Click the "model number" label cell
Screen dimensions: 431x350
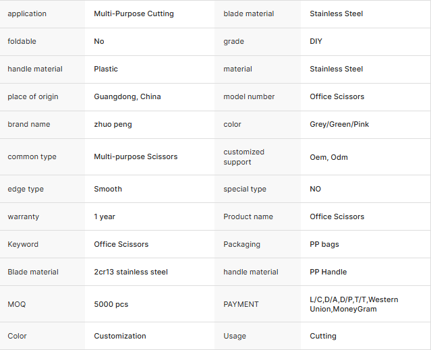[x=249, y=96]
